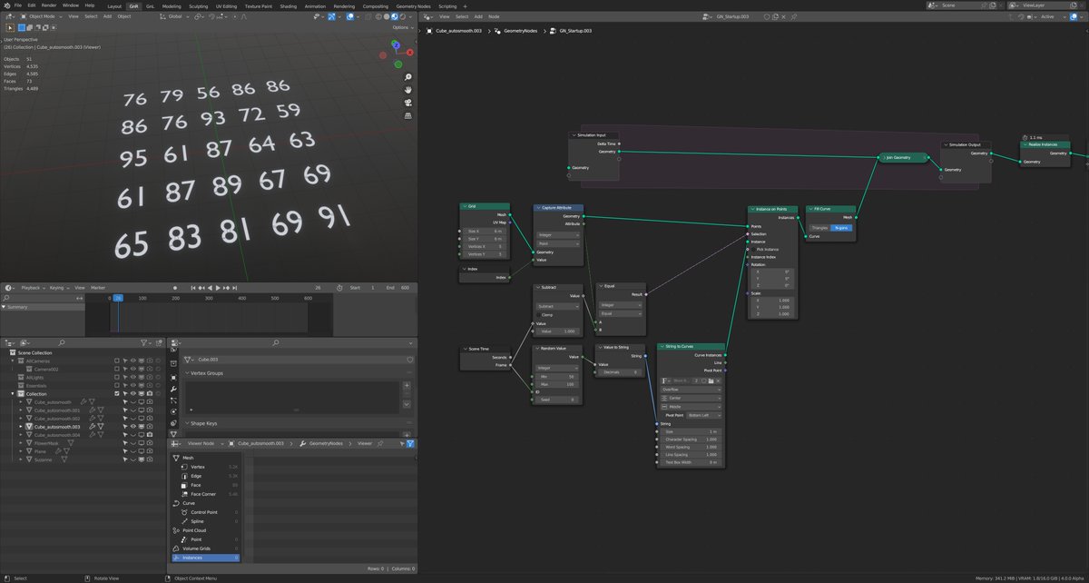Toggle the viewport gizmo display icon

[x=333, y=16]
